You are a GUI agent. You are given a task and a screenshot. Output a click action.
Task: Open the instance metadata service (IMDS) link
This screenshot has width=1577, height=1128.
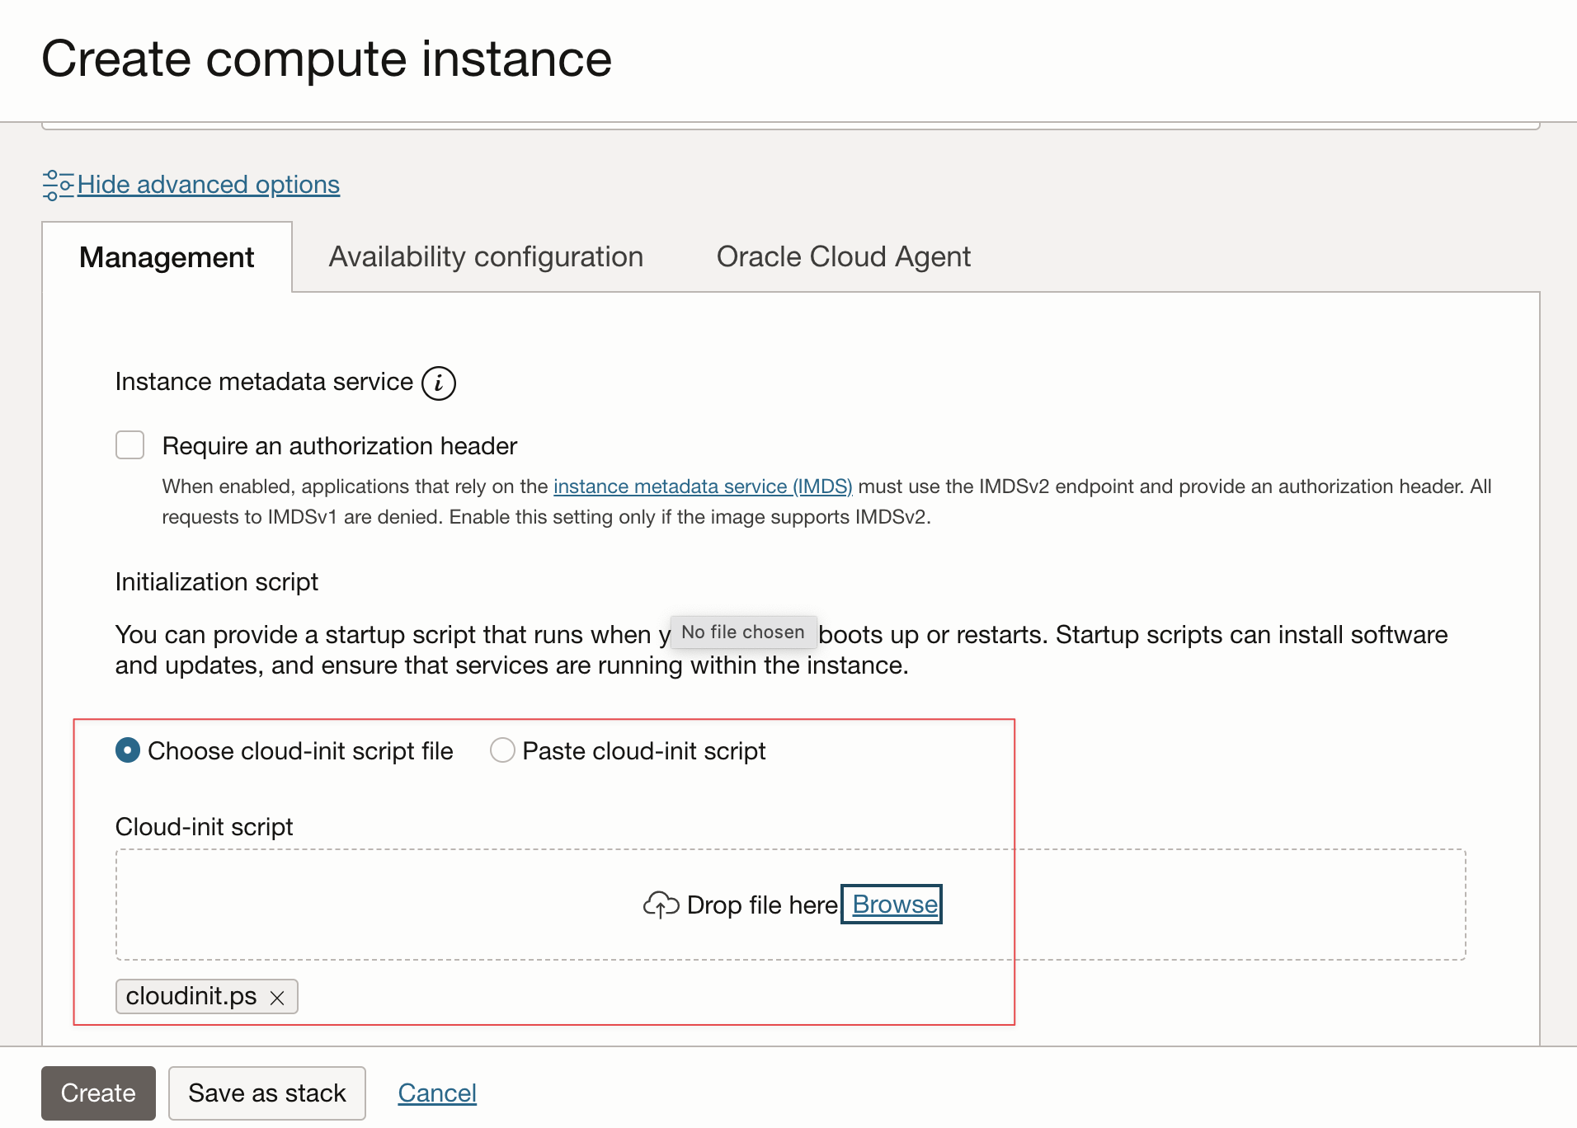coord(702,486)
